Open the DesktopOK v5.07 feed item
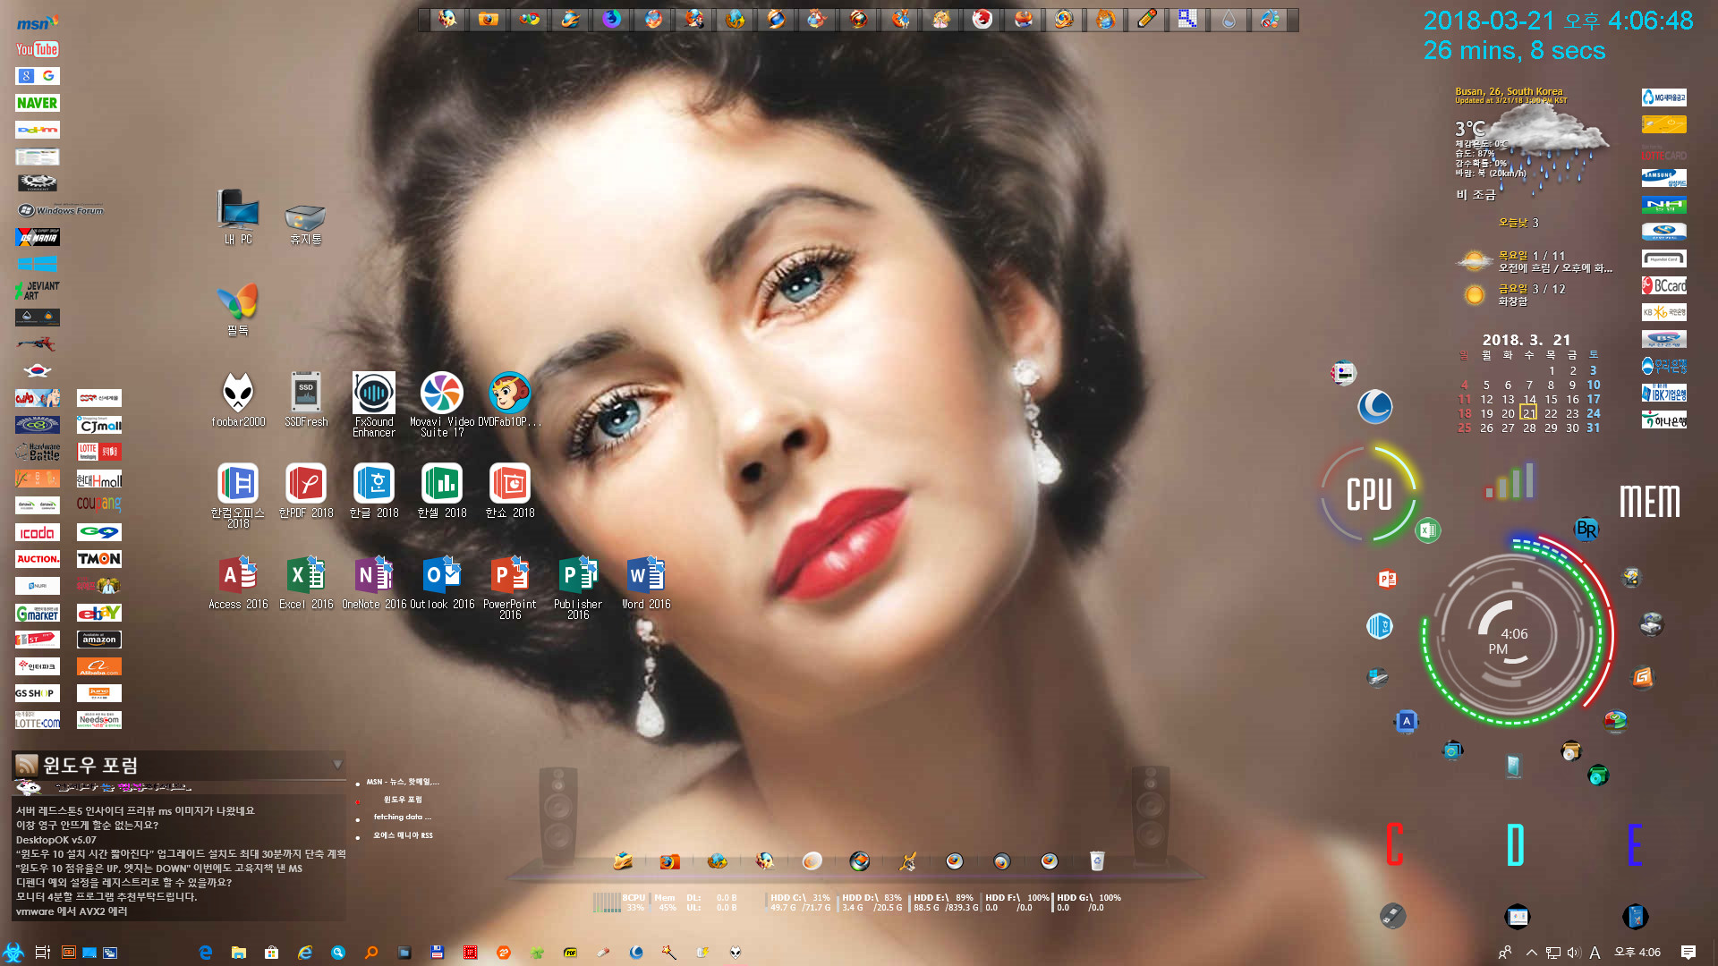The width and height of the screenshot is (1718, 966). coord(55,840)
